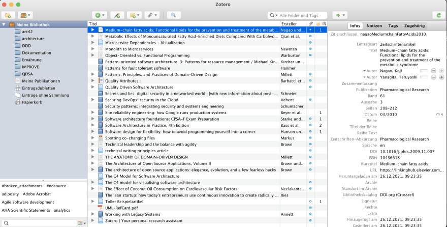This screenshot has height=227, width=447.
Task: Click attachment dot of Securing DevOps row
Action: 310,100
